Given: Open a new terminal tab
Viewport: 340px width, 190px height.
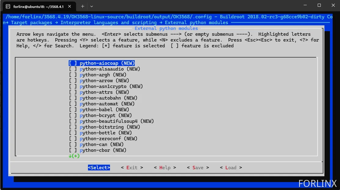Looking at the screenshot, I should click(82, 6).
